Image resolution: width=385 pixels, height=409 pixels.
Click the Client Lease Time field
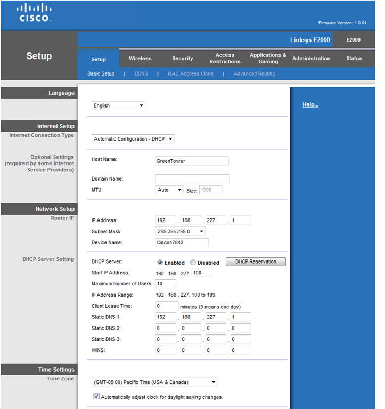167,306
